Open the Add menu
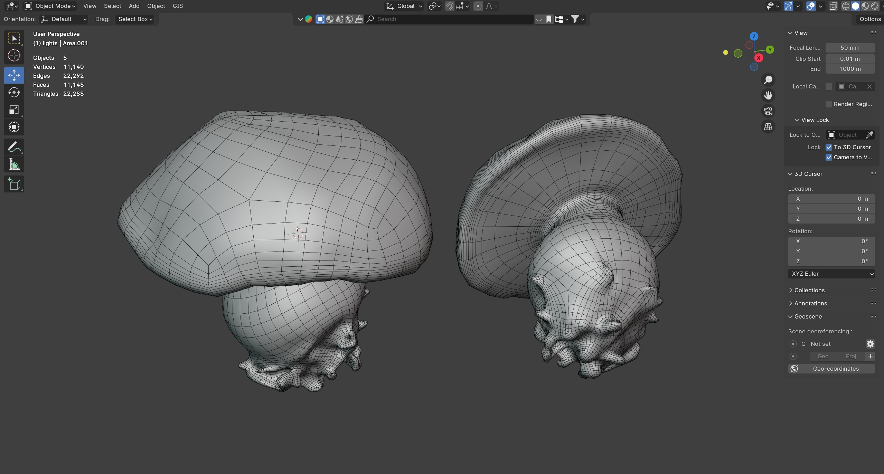Viewport: 884px width, 474px height. point(134,6)
